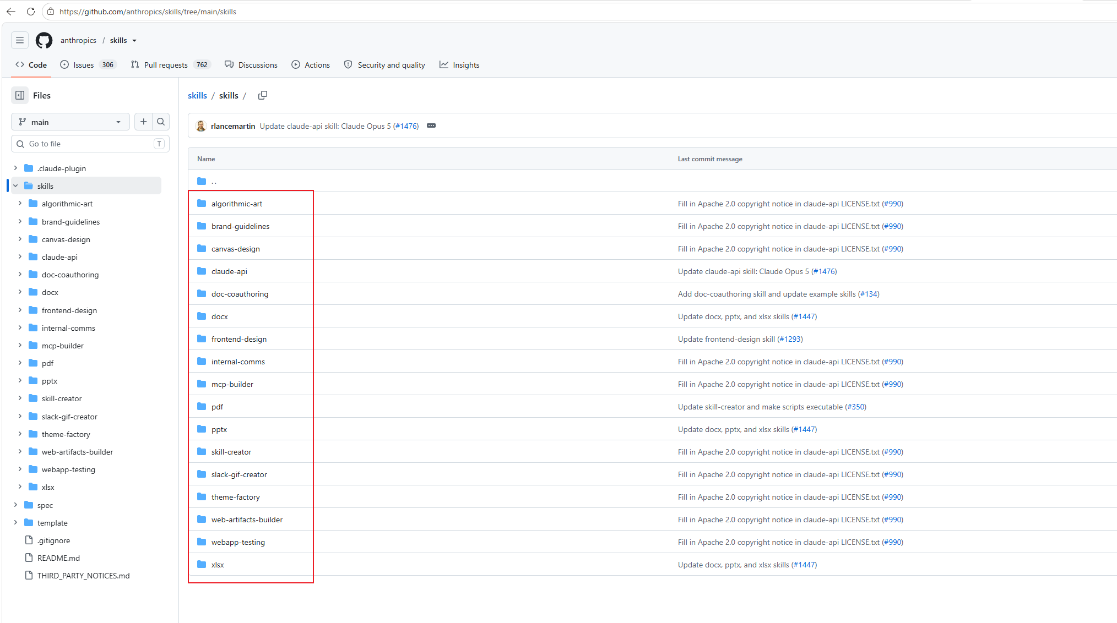Expand the .claude-plugin folder in tree

15,168
